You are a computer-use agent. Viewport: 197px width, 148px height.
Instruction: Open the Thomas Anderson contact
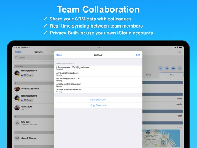pos(34,89)
